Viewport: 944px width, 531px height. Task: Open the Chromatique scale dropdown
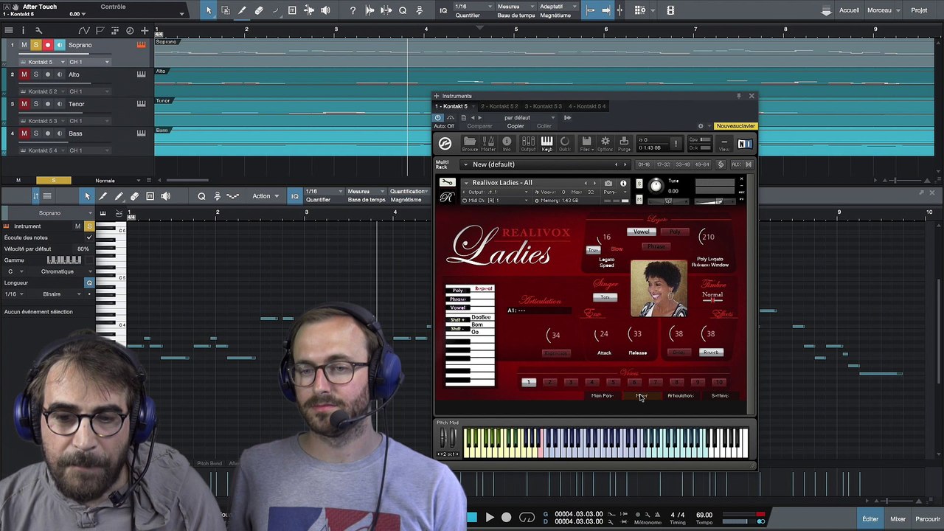[x=62, y=271]
